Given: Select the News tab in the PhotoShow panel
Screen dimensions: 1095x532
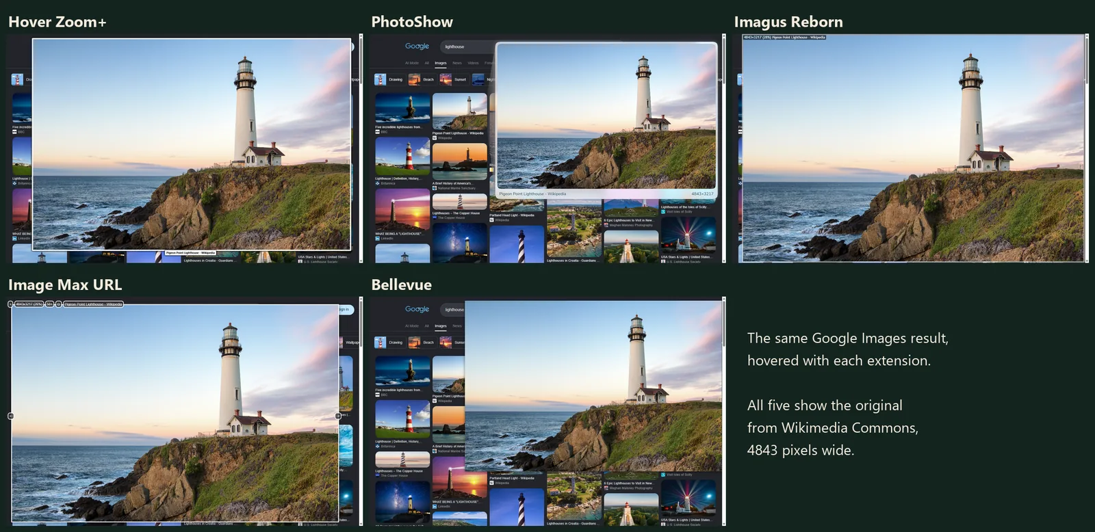Looking at the screenshot, I should tap(457, 63).
